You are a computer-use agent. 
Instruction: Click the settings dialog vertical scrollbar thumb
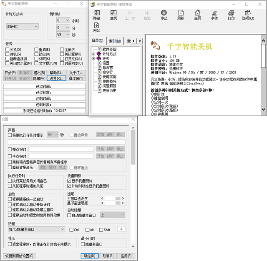pyautogui.click(x=133, y=147)
